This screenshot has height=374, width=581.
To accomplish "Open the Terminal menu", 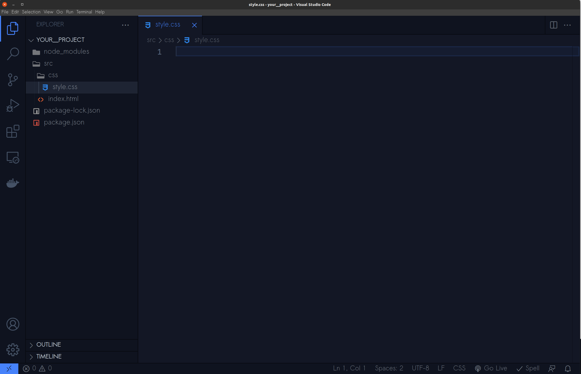I will coord(84,12).
